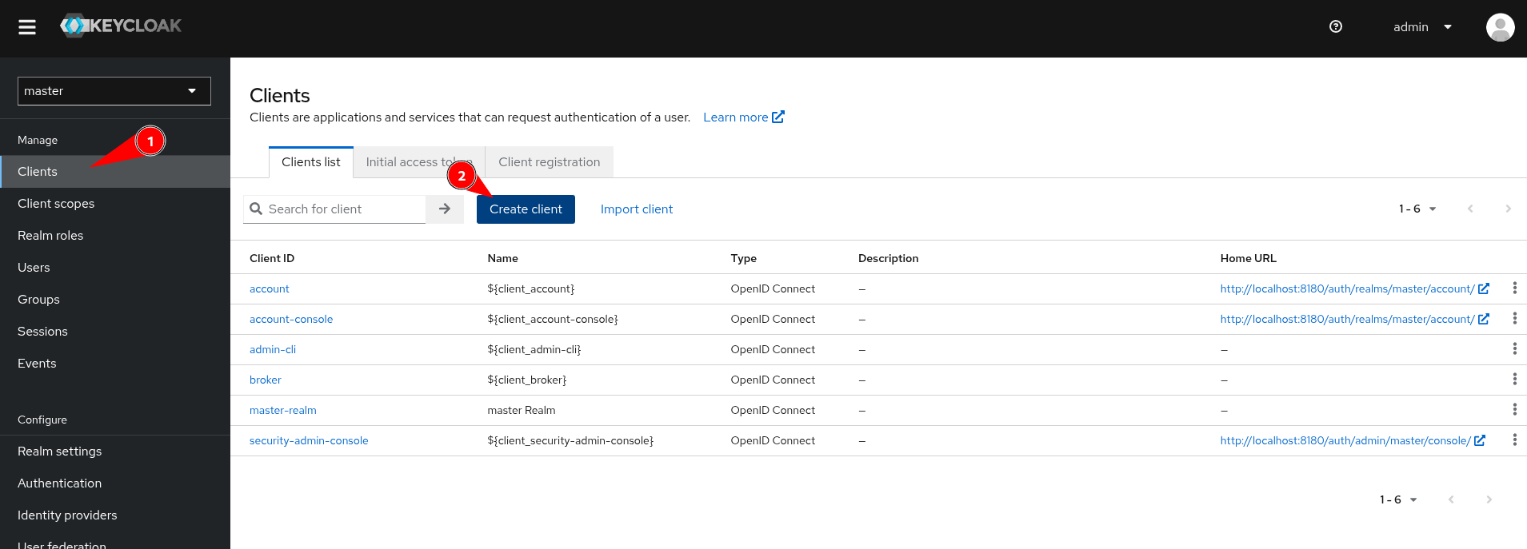
Task: Click the Type column header
Action: pos(744,258)
